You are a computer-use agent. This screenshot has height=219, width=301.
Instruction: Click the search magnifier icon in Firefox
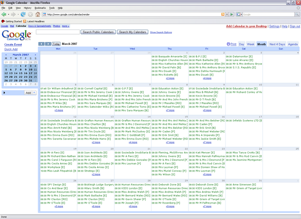click(296, 14)
